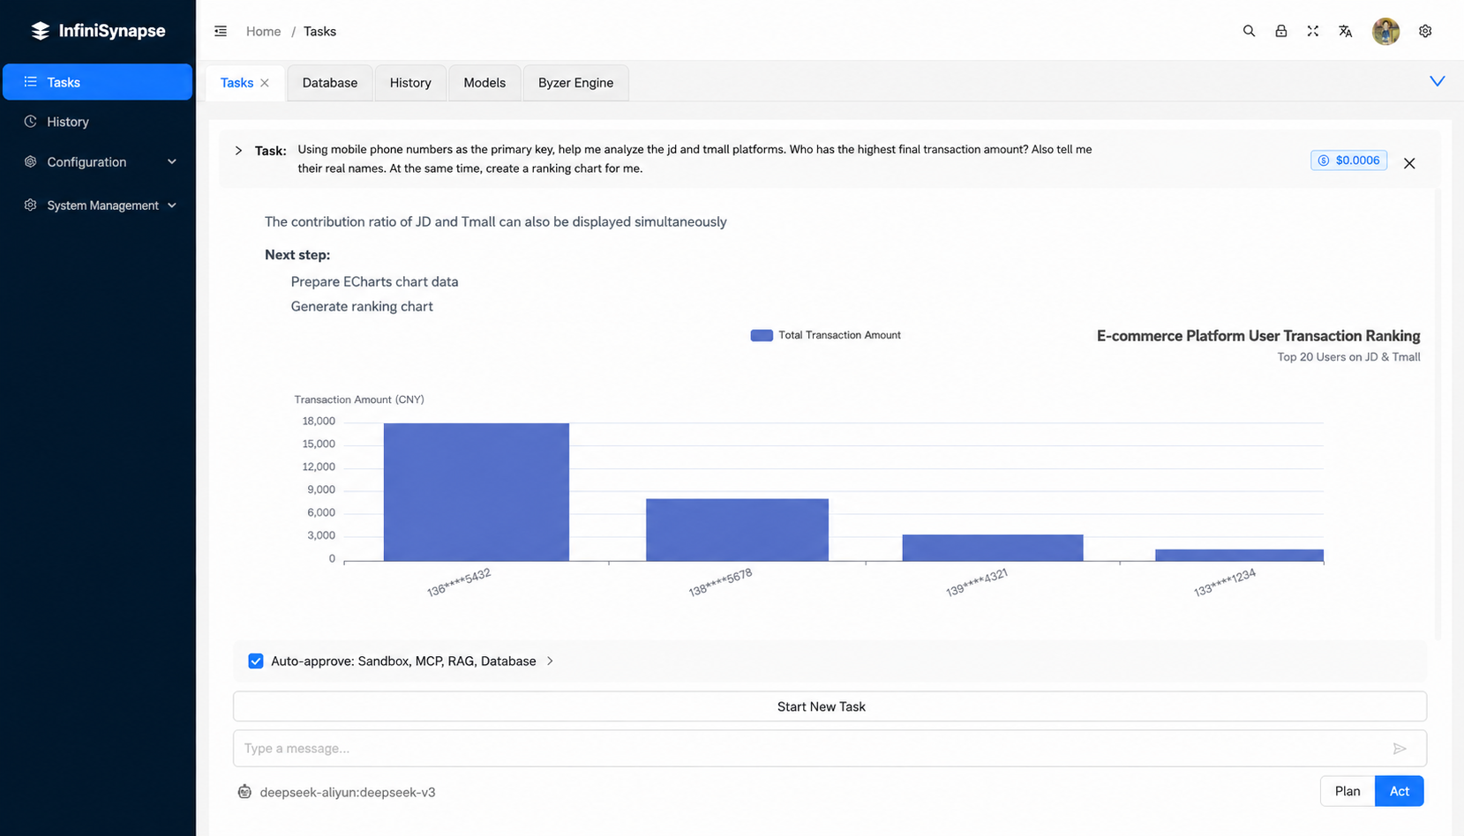Close the task panel with the X icon
Viewport: 1464px width, 836px height.
point(1409,163)
